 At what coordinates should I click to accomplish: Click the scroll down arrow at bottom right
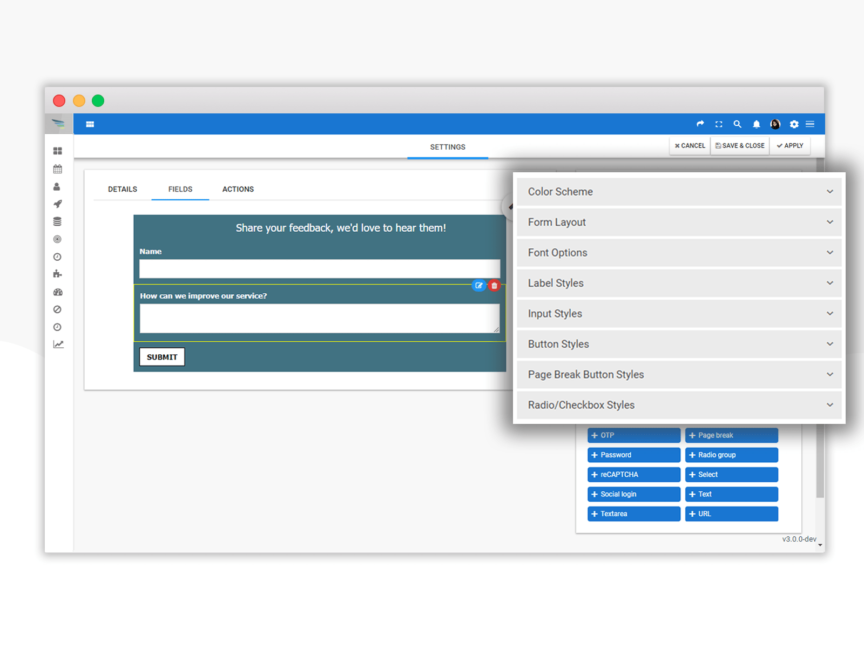tap(820, 545)
